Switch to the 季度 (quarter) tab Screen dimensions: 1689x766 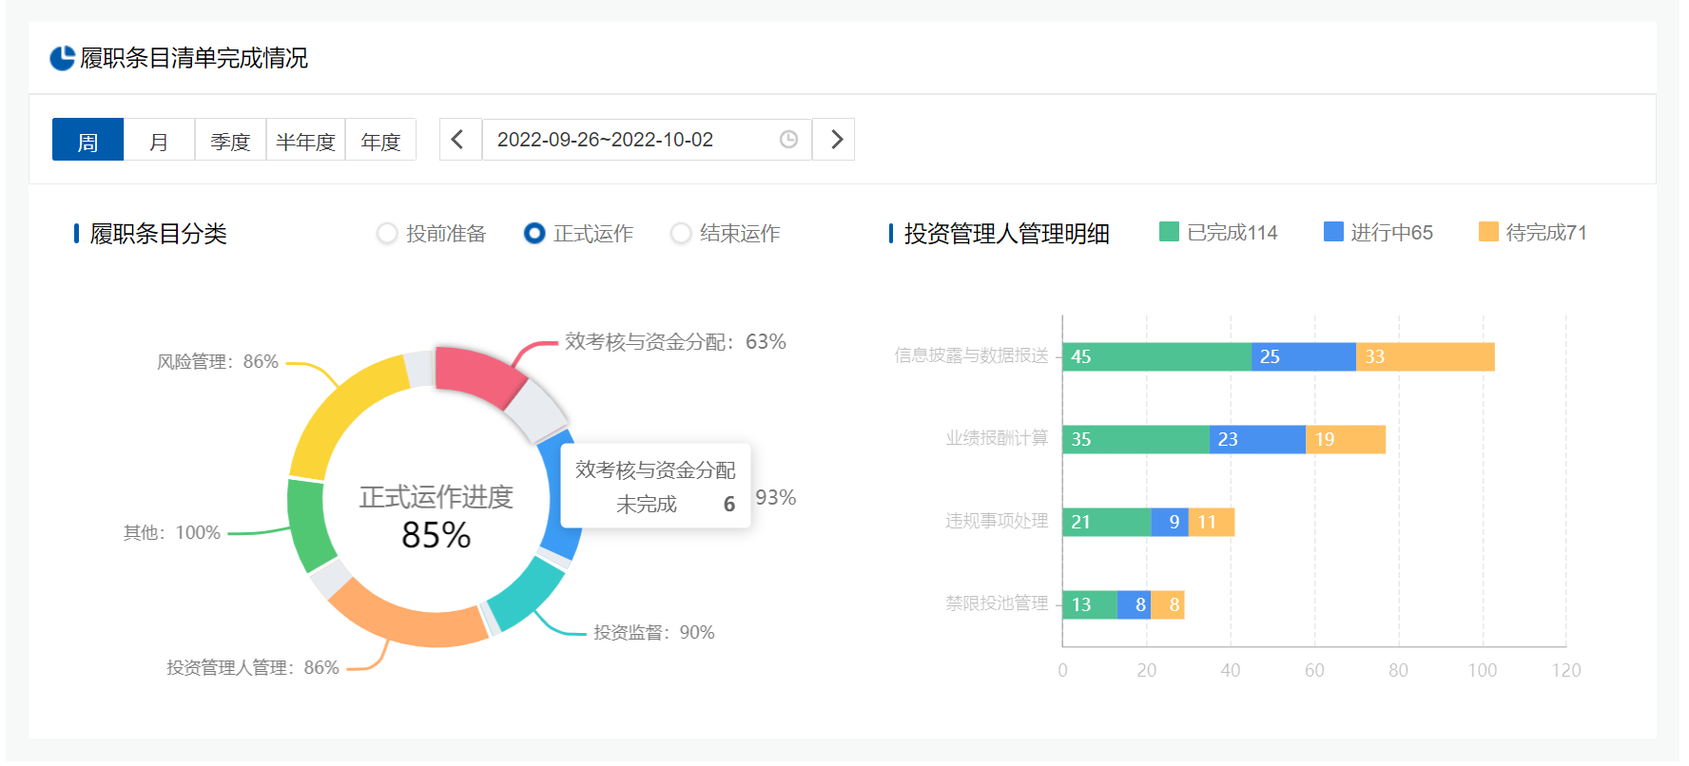(x=230, y=140)
